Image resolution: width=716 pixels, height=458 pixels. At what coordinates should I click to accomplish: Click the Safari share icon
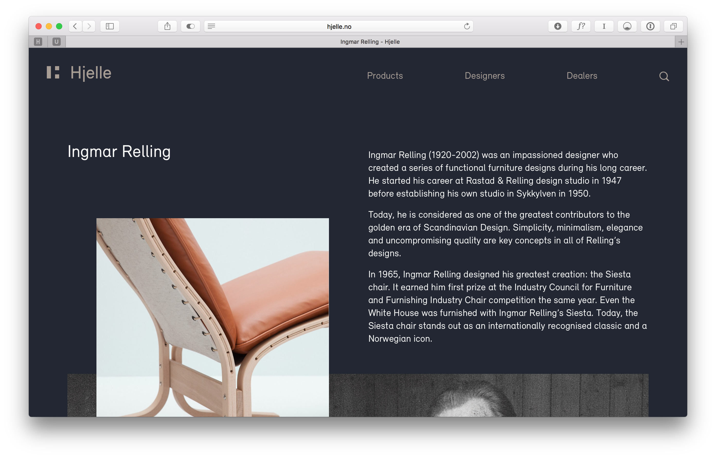pos(167,26)
